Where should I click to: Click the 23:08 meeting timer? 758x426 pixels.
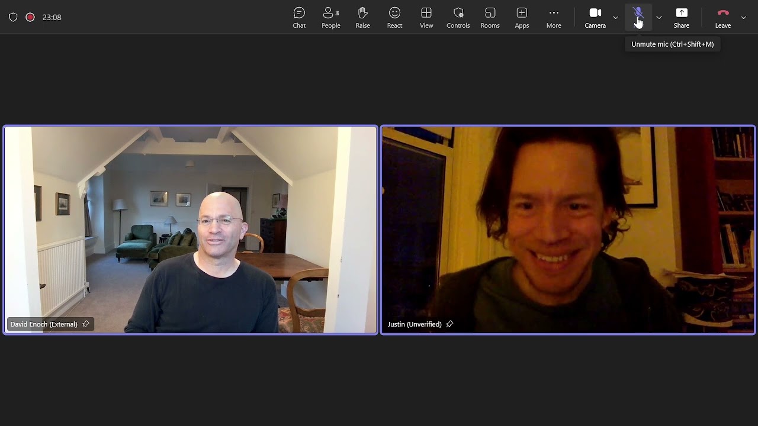(x=52, y=17)
